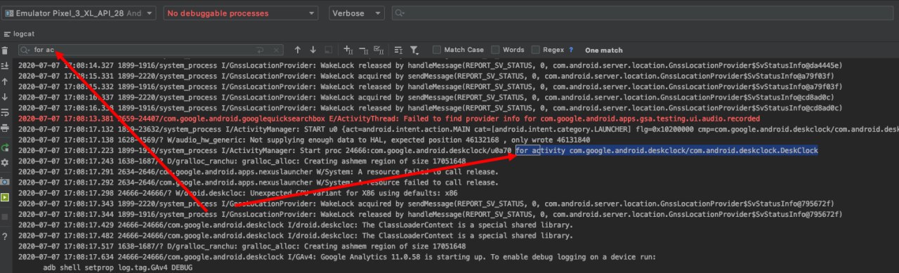899x273 pixels.
Task: Click the 17:08:17.292 nexuslauncher W/System line
Action: [258, 182]
